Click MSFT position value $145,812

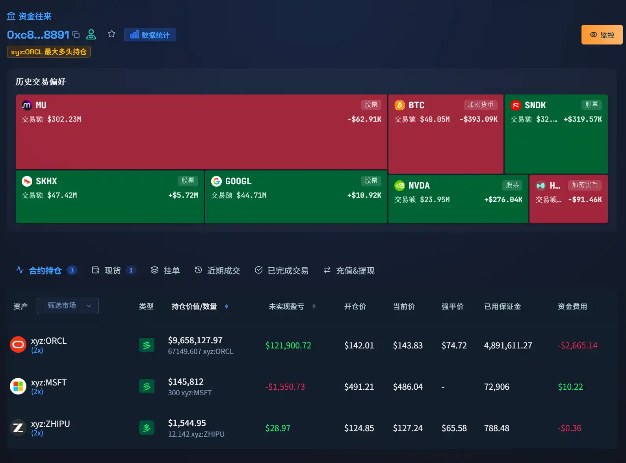(186, 382)
